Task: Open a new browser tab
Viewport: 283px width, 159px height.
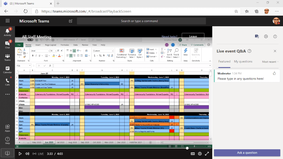Action: click(58, 3)
